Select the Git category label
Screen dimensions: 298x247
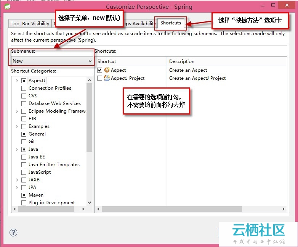point(32,142)
